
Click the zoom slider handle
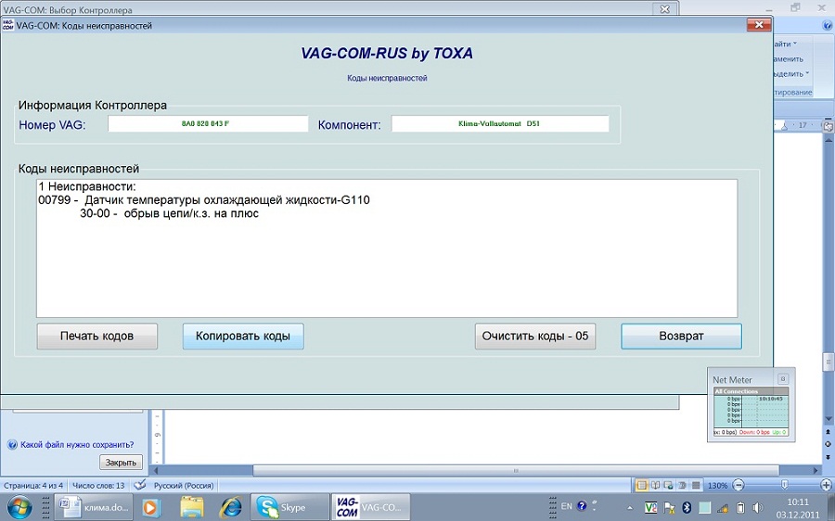tap(784, 485)
